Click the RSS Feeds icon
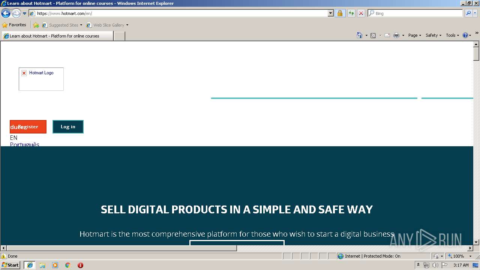This screenshot has width=480, height=270. pos(373,35)
